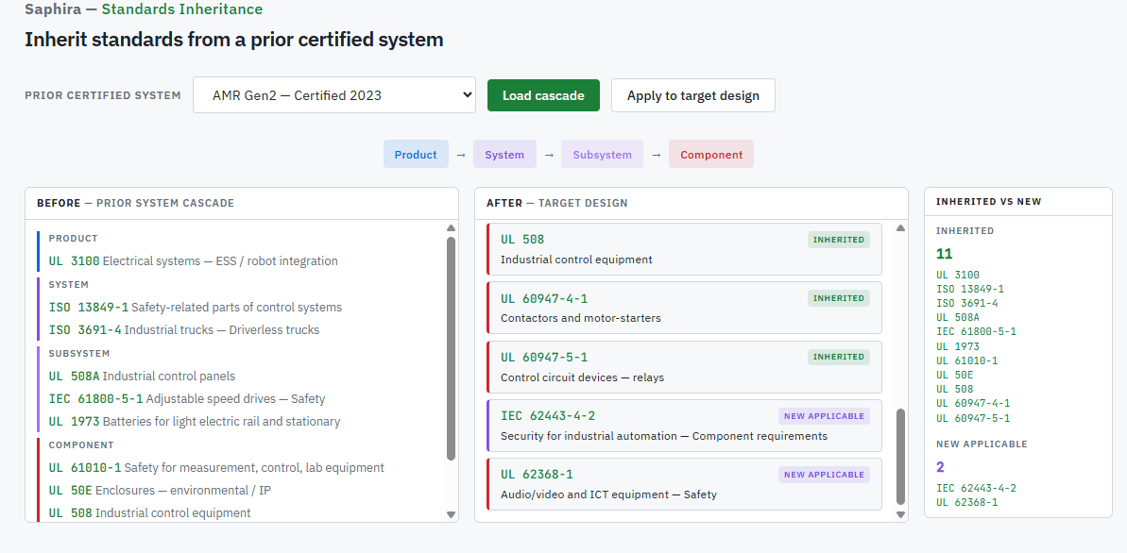Select UL 1973 batteries in prior cascade

click(x=194, y=422)
